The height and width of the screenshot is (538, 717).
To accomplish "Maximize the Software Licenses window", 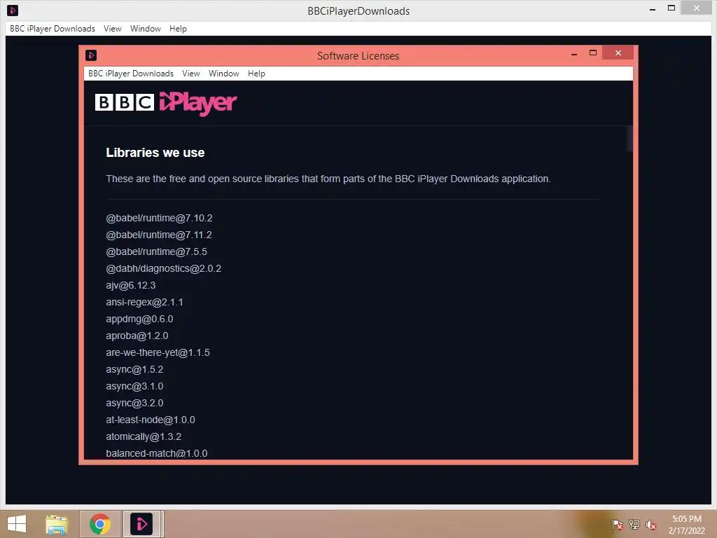I will 593,53.
